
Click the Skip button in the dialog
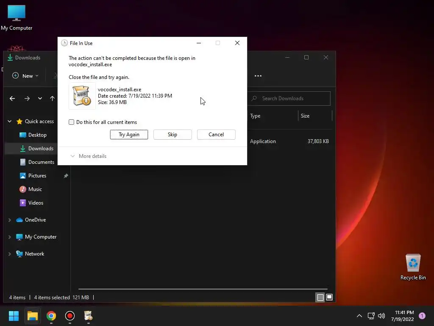click(172, 135)
